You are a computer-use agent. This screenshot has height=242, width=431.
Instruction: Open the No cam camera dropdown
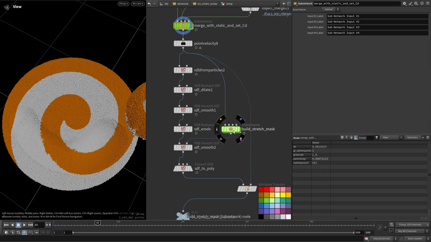coord(138,4)
